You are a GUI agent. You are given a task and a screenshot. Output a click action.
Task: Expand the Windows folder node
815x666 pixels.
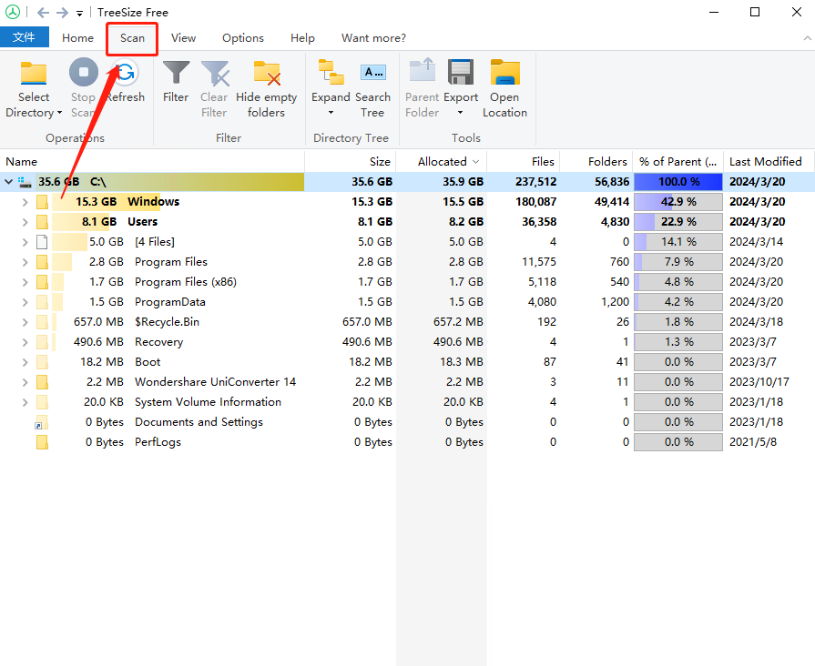click(25, 202)
